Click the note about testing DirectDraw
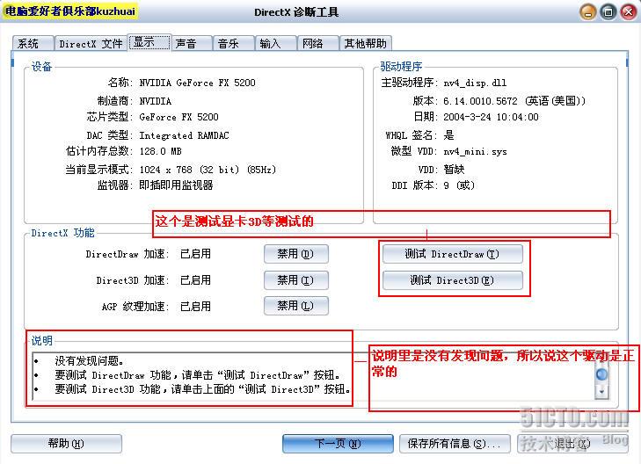This screenshot has width=641, height=464. pos(198,375)
